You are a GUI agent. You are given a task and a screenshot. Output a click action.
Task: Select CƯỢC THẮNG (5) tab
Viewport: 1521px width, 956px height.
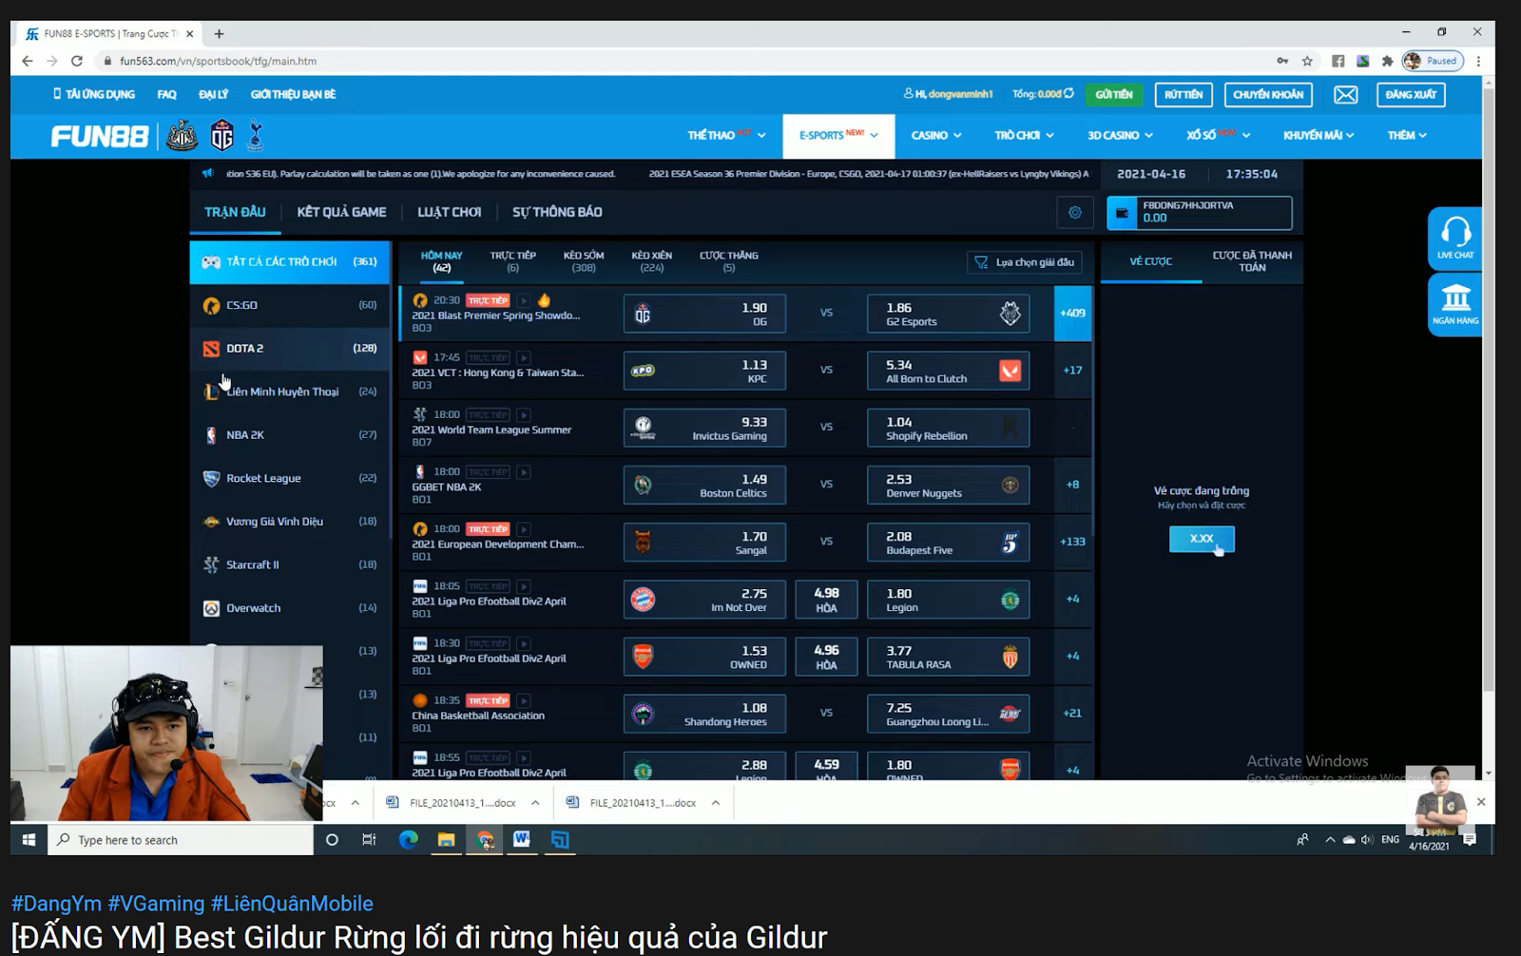[728, 261]
